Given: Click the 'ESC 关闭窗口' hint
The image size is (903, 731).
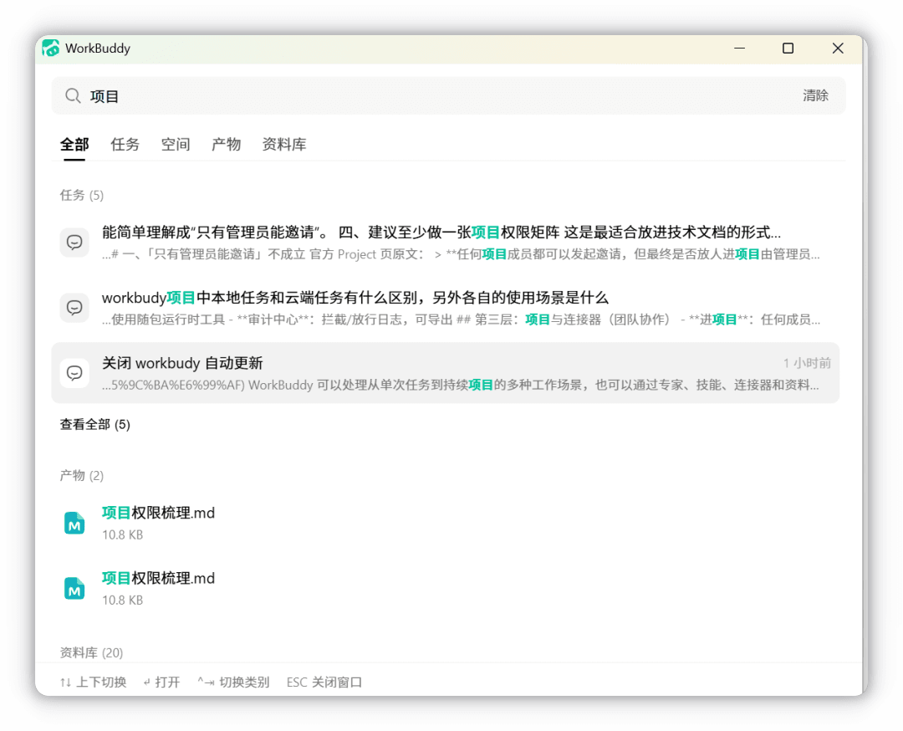Looking at the screenshot, I should pos(324,682).
